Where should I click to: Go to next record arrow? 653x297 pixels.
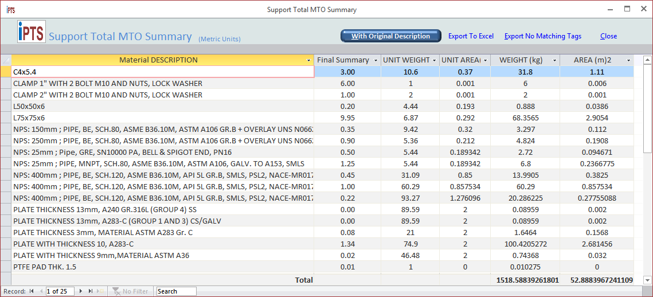coord(81,291)
